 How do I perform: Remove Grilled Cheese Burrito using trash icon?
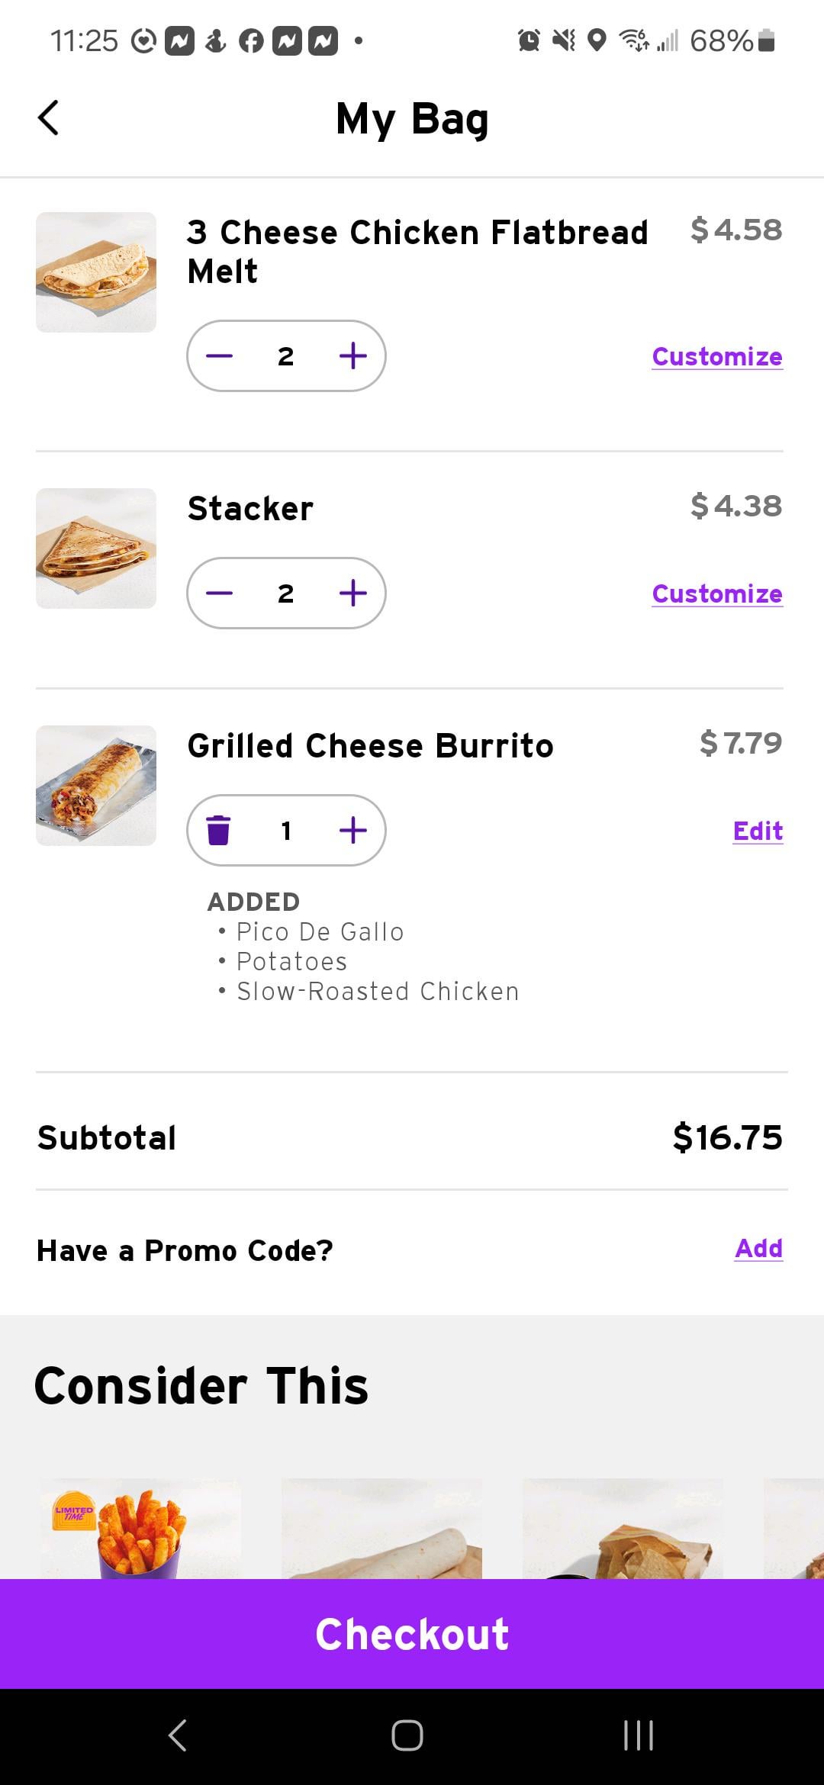pos(219,831)
